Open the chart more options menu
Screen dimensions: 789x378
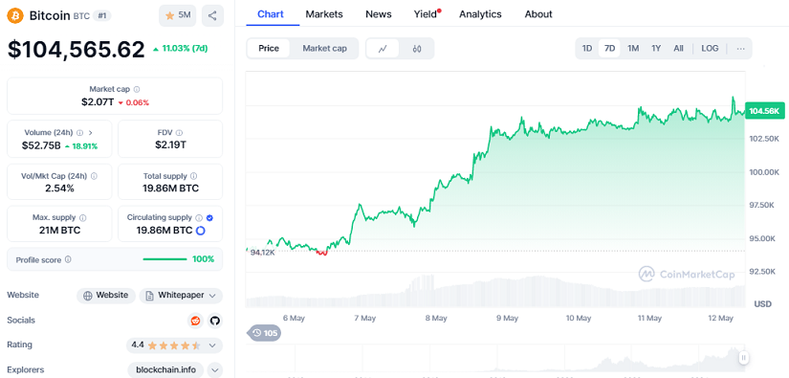coord(740,48)
